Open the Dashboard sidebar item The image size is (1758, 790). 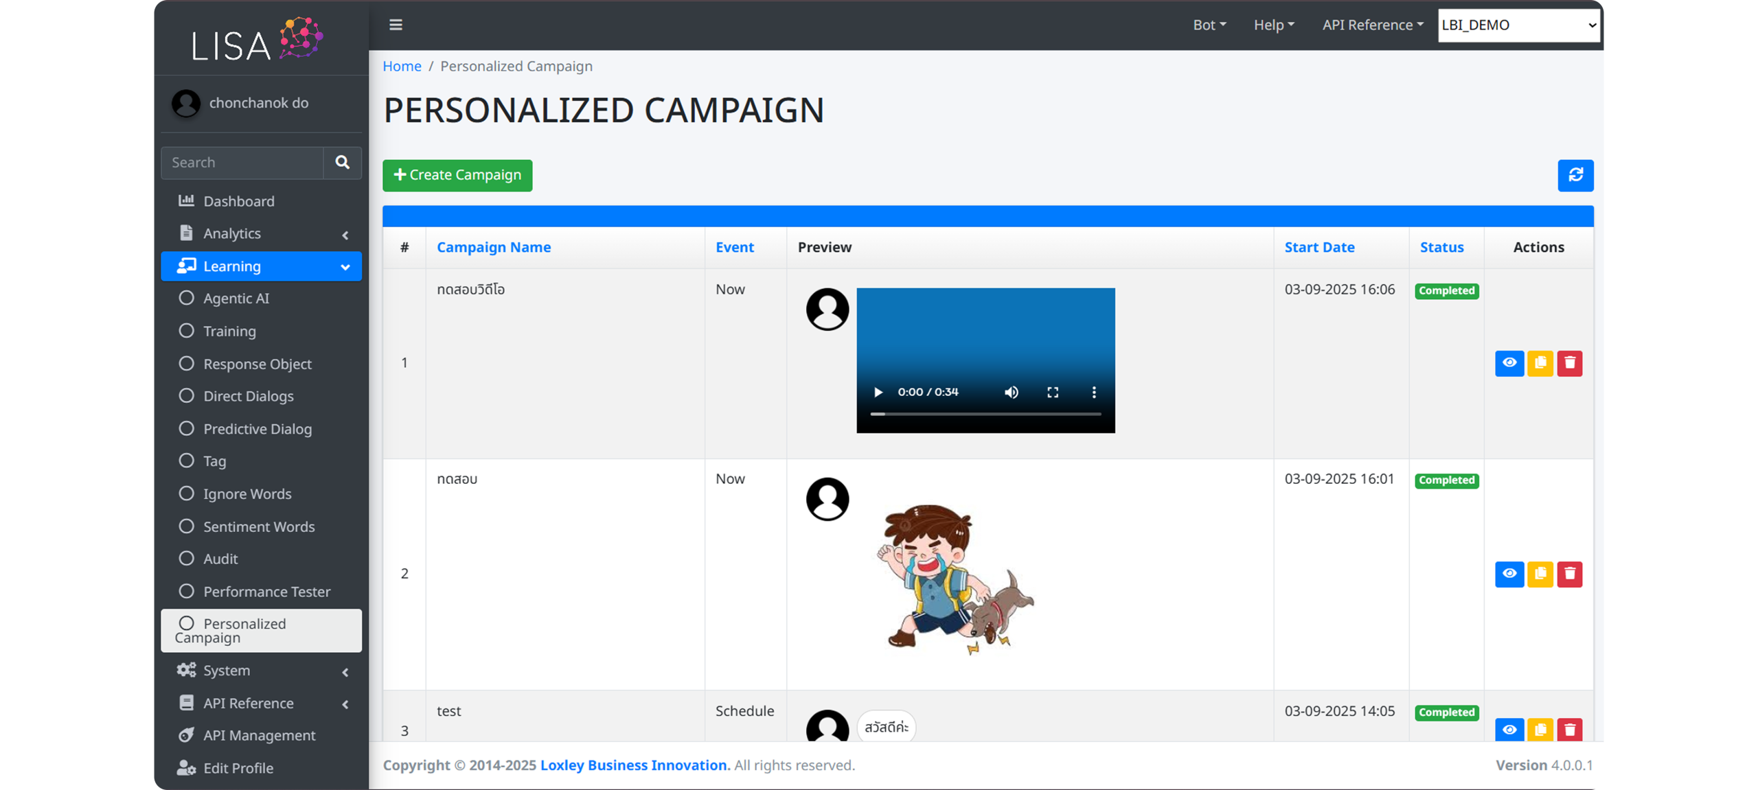[x=238, y=201]
